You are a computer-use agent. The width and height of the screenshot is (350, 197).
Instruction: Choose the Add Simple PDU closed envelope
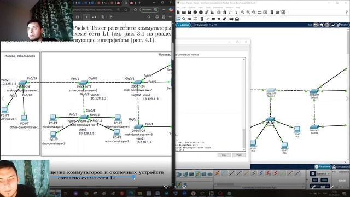(231, 19)
